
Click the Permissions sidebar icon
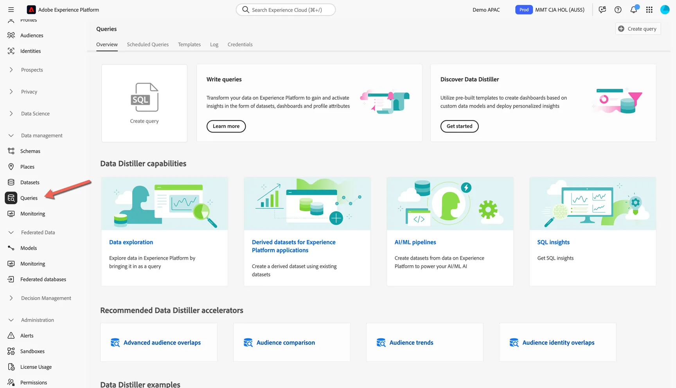point(11,383)
